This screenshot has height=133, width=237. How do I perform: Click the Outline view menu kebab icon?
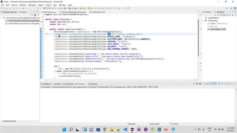(236, 15)
